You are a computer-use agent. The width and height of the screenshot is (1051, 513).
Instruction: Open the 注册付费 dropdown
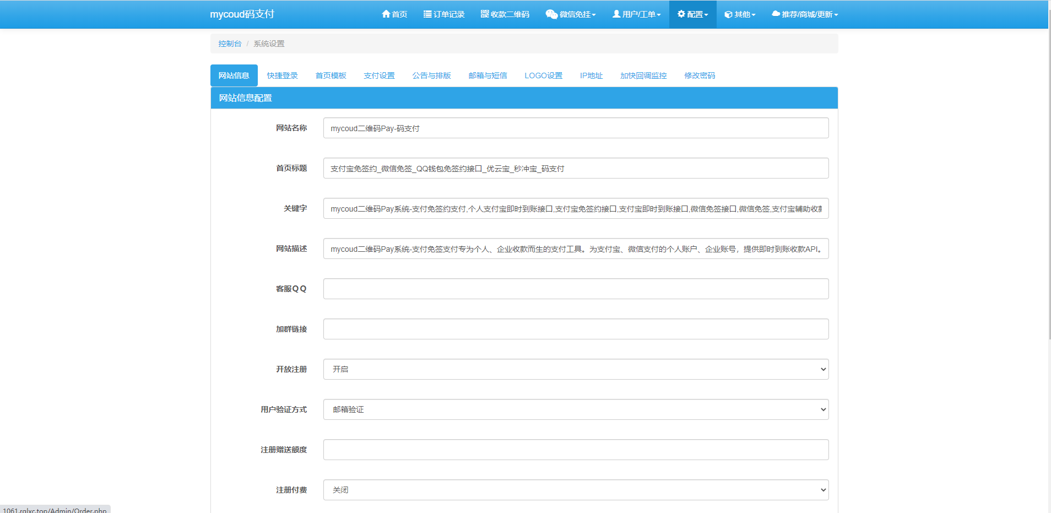point(576,490)
